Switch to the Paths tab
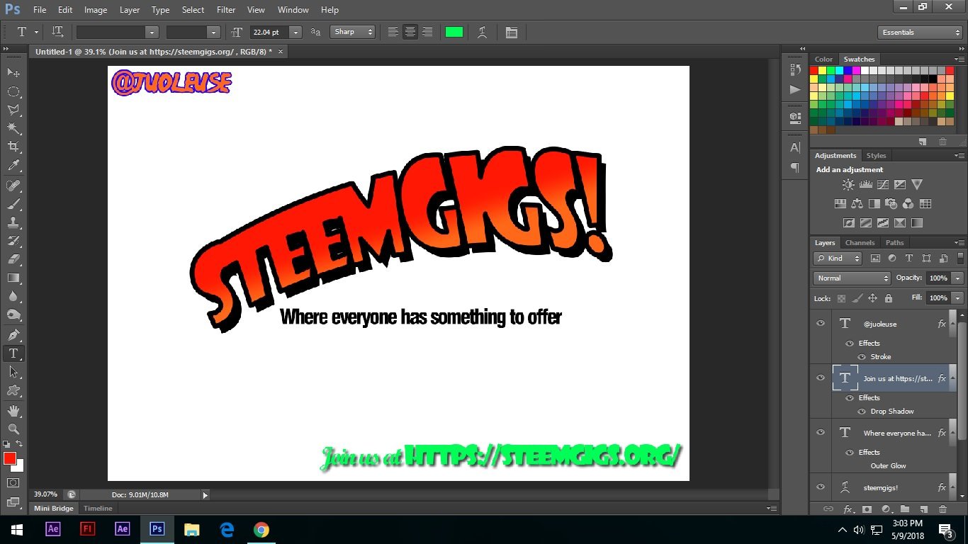Screen dimensions: 968x544 (895, 242)
